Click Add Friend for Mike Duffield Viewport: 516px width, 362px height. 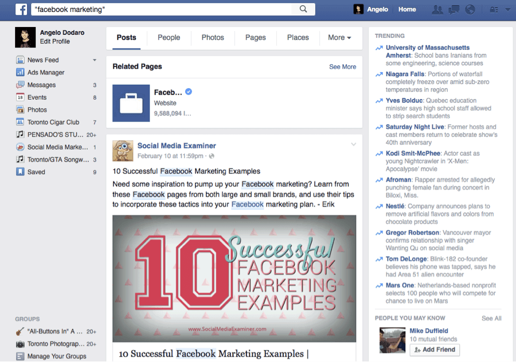click(435, 350)
